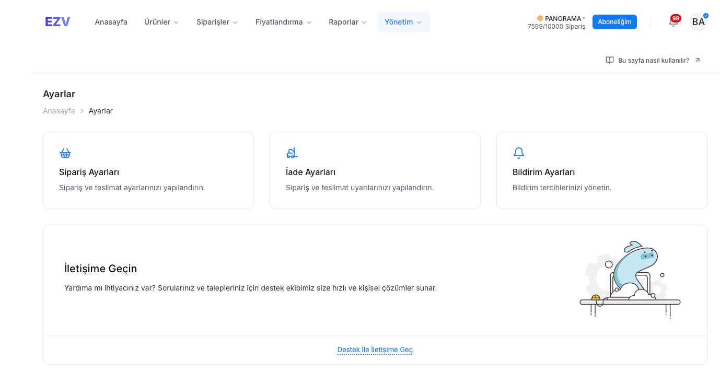Go to Anasayfa in top navigation
The width and height of the screenshot is (720, 383).
pos(111,22)
